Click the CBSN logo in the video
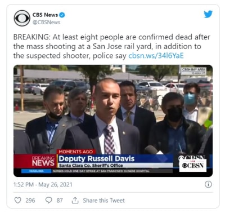The height and width of the screenshot is (213, 225). [x=193, y=165]
